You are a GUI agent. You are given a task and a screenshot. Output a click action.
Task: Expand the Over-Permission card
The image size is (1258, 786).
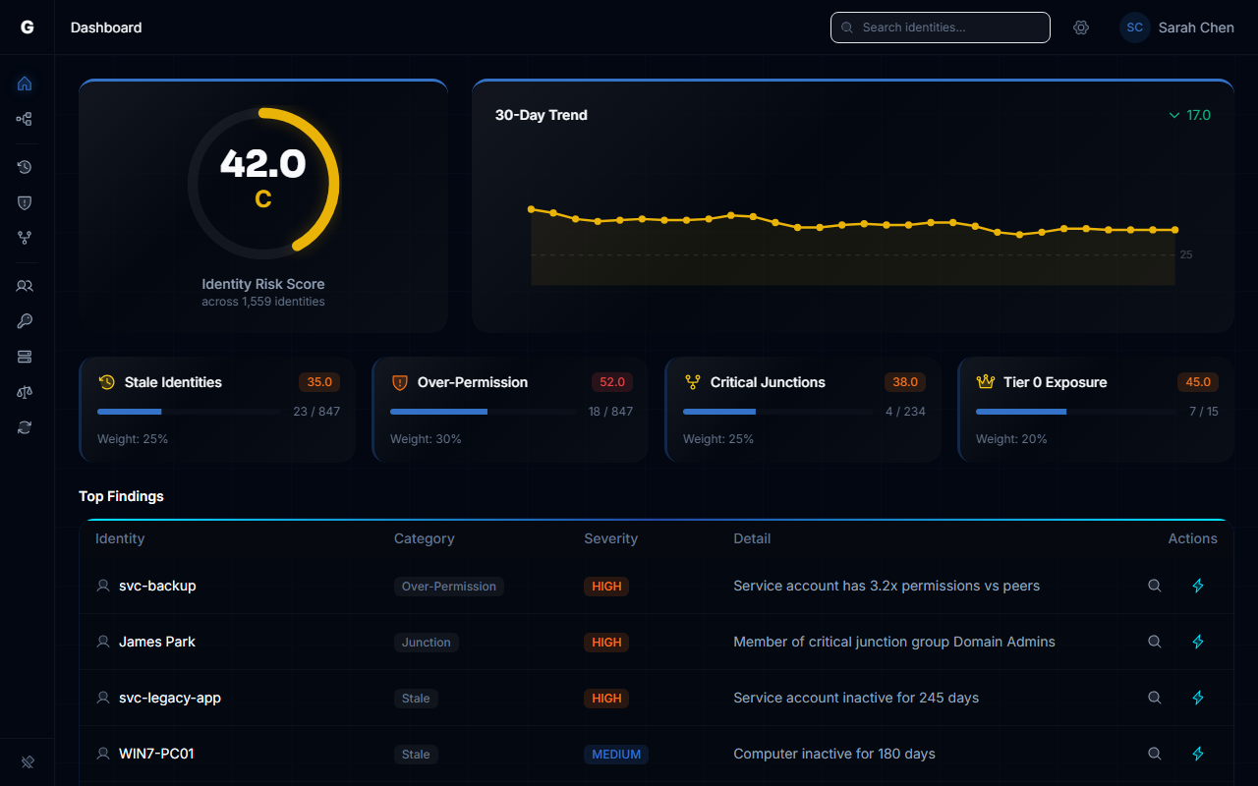[509, 410]
